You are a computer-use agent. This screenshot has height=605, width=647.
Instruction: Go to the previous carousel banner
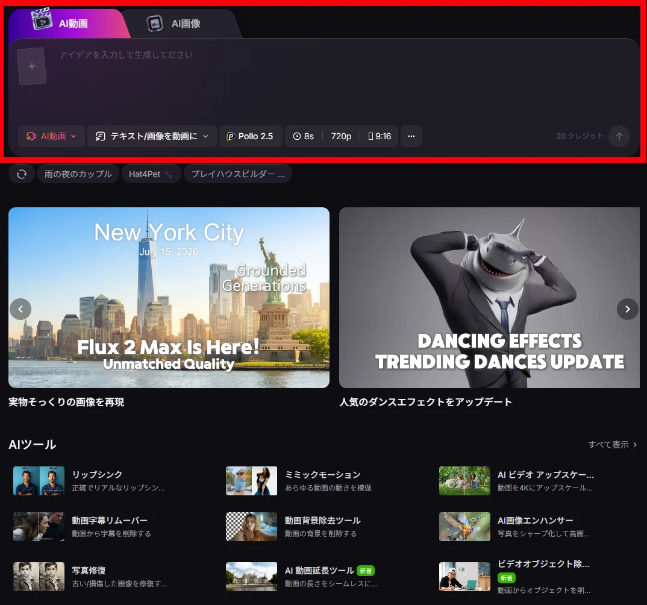pyautogui.click(x=20, y=309)
